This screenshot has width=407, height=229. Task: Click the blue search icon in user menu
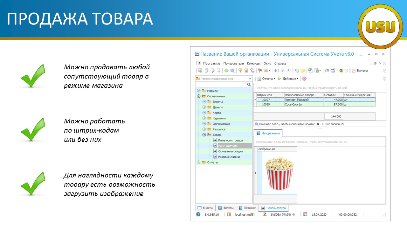pyautogui.click(x=249, y=85)
